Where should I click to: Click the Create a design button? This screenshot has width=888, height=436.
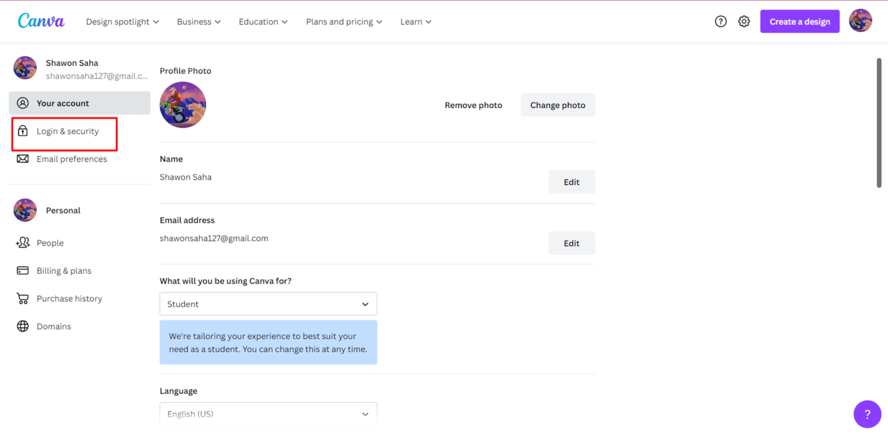pos(800,21)
